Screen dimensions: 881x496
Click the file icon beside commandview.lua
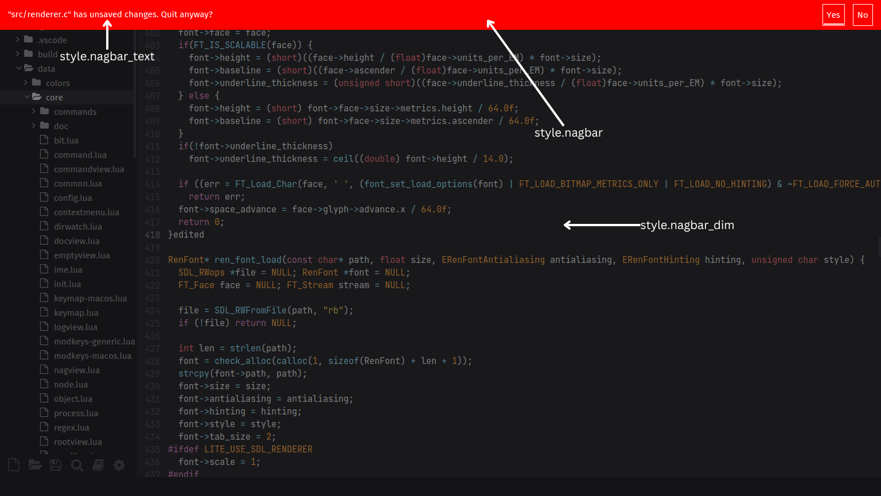(x=44, y=169)
